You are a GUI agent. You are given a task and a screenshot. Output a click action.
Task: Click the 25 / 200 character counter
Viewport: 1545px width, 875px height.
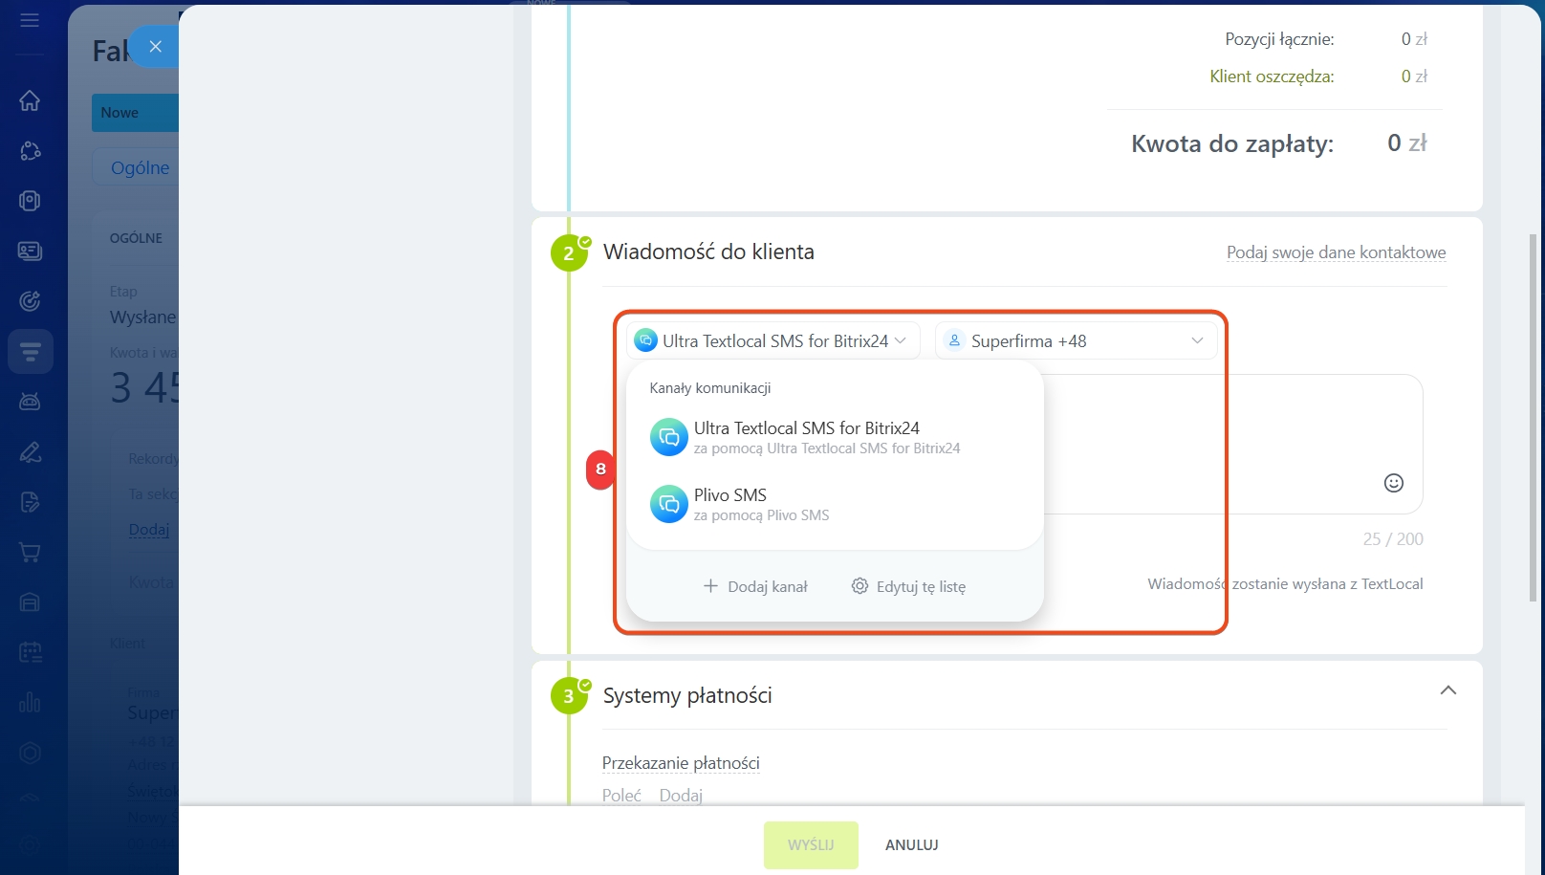pyautogui.click(x=1393, y=539)
